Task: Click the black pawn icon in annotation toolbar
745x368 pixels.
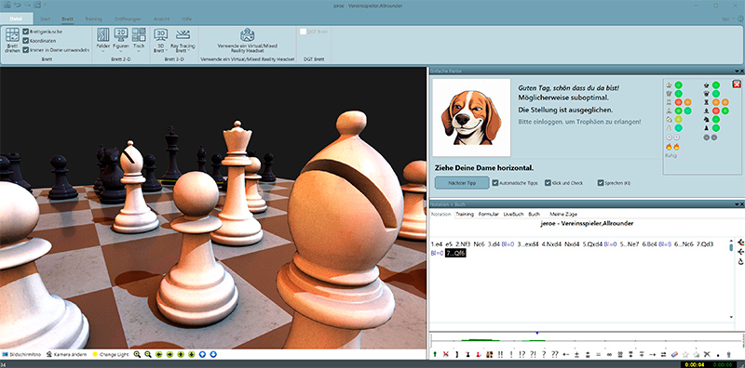Action: tap(468, 354)
